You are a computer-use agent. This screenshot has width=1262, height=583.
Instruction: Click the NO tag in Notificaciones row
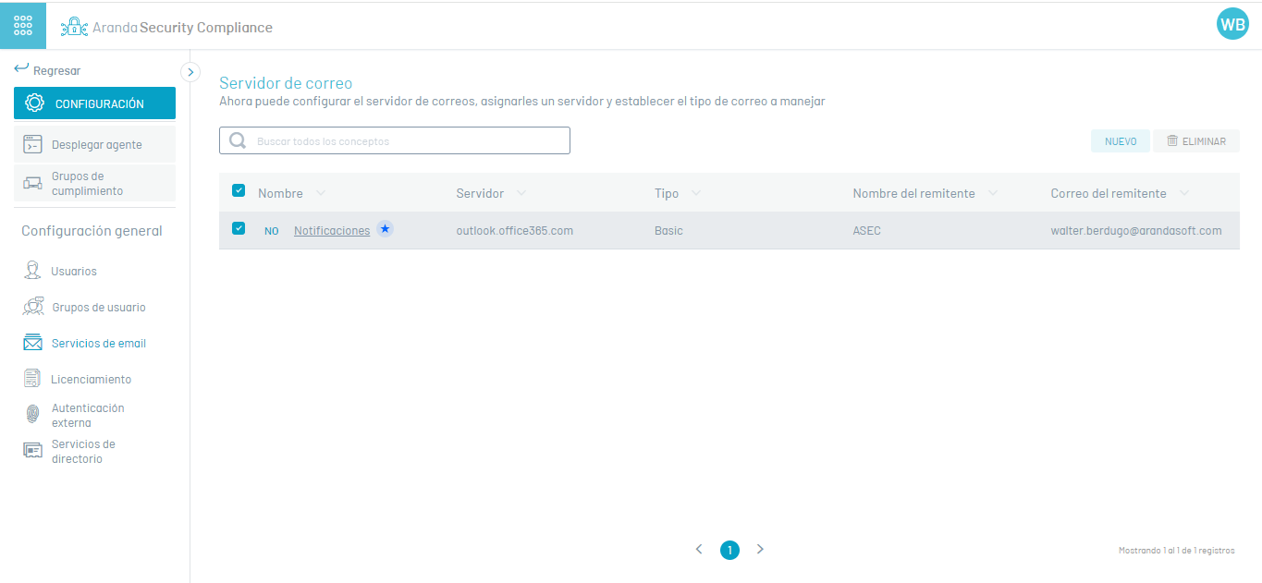(x=272, y=231)
